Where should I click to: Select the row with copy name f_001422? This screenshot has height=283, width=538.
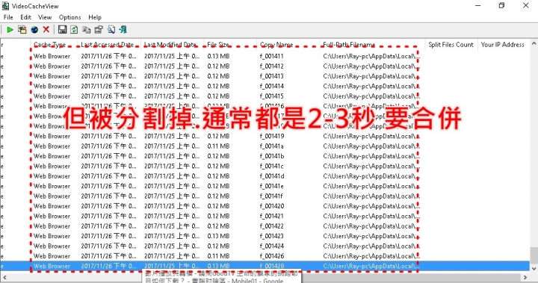click(265, 226)
